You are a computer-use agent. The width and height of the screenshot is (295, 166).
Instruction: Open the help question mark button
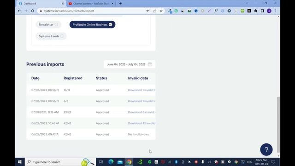pos(266,149)
